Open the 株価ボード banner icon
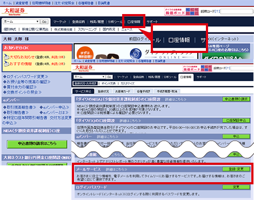This screenshot has width=254, height=200. [x=182, y=12]
